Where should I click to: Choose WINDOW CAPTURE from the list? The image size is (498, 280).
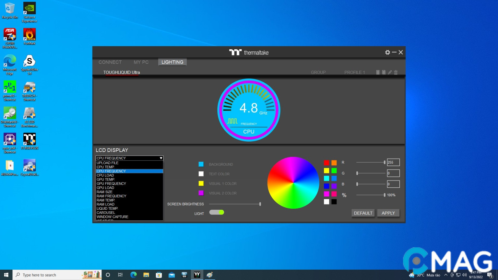click(x=113, y=217)
